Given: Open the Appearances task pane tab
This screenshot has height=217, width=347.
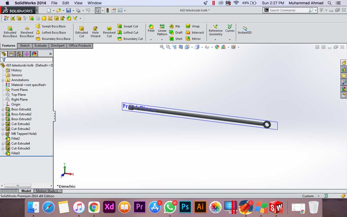Looking at the screenshot, I should click(344, 89).
